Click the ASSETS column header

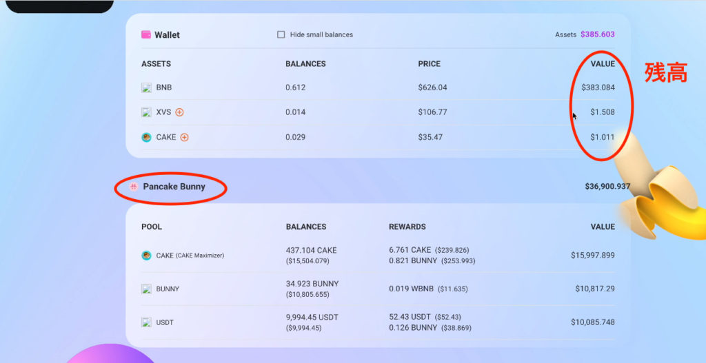157,64
